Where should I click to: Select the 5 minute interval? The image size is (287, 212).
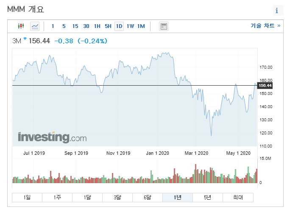point(64,26)
